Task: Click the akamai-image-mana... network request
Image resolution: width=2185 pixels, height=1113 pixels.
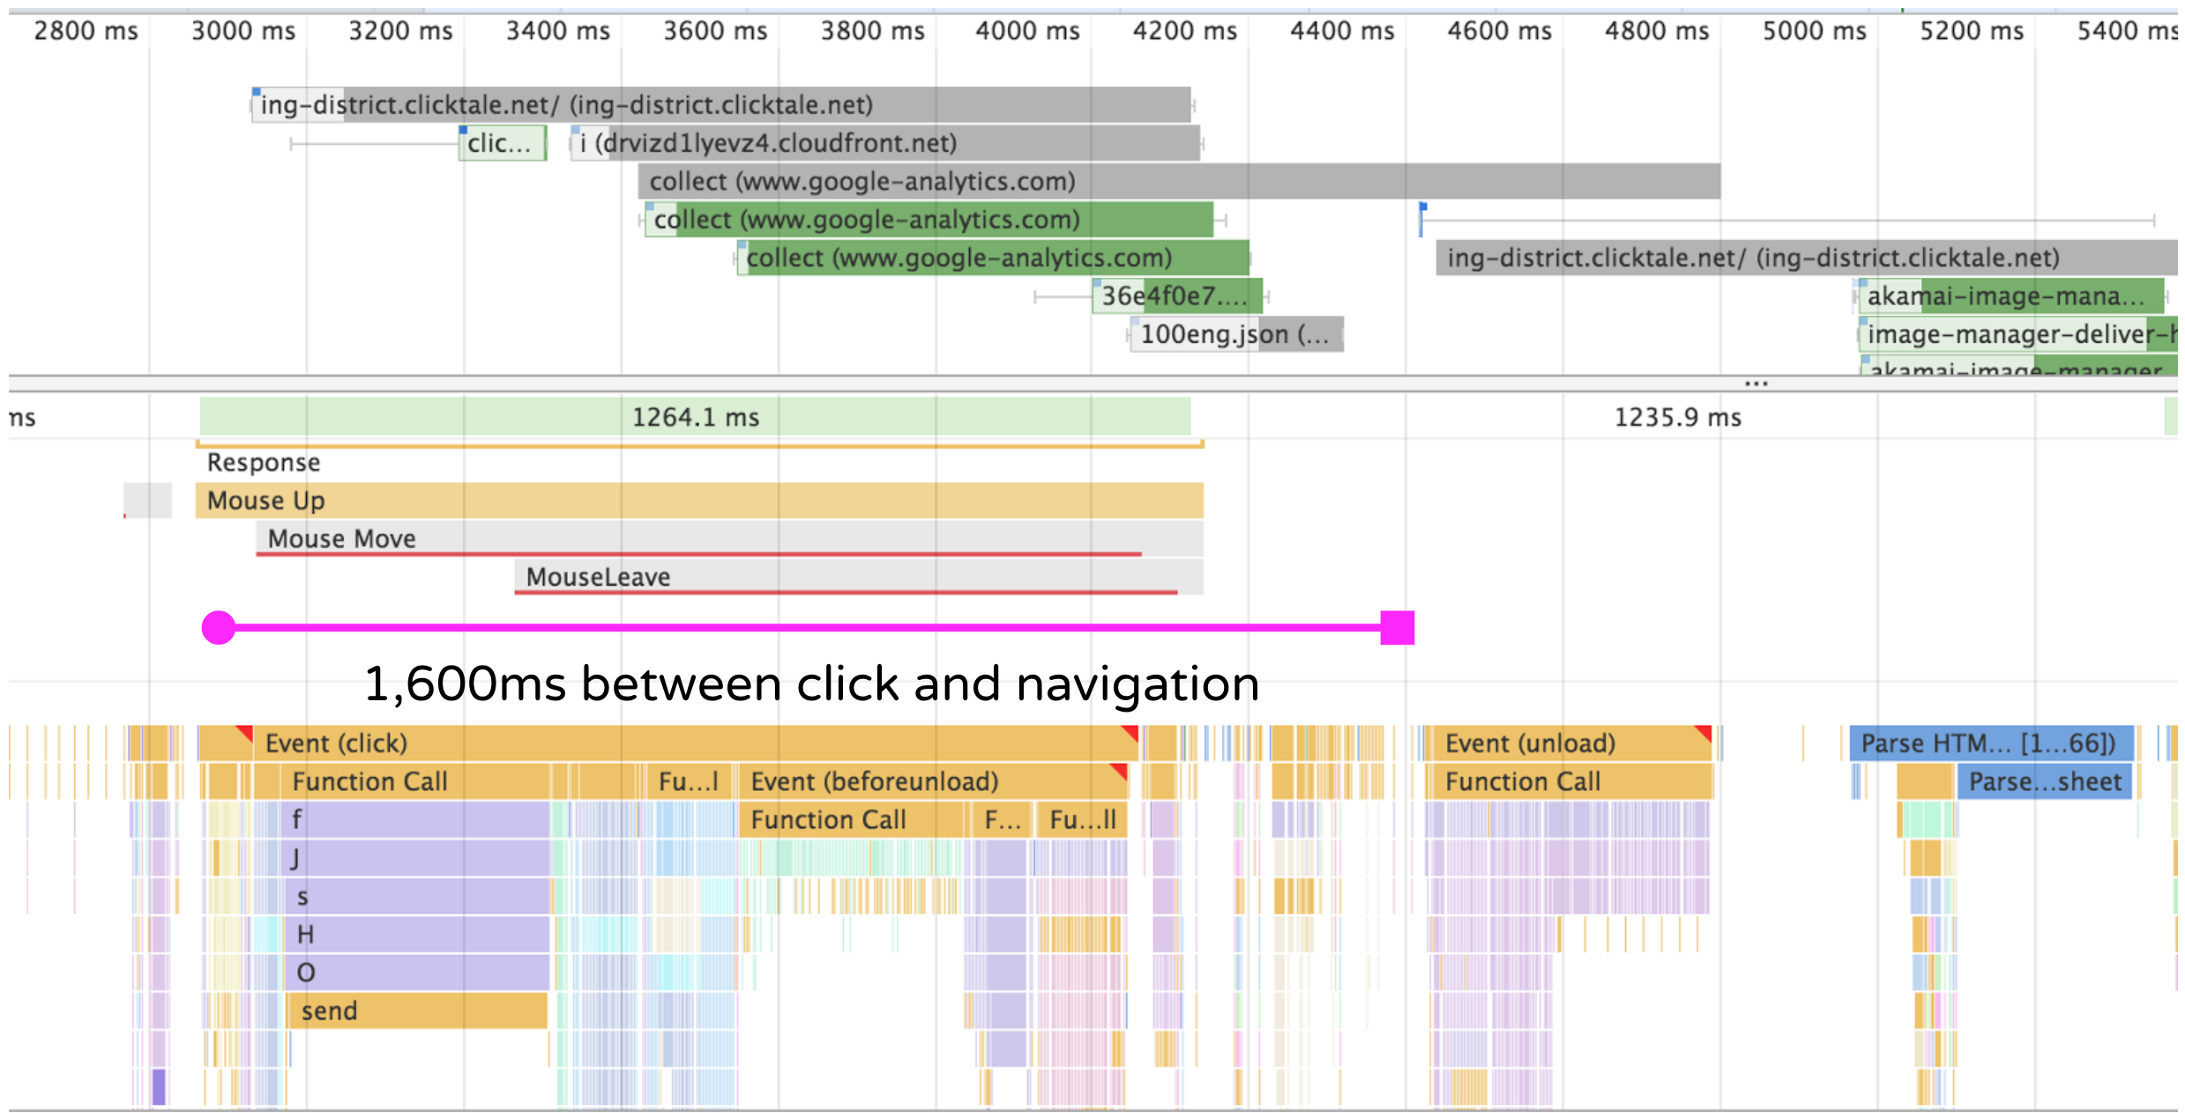Action: pos(2010,296)
